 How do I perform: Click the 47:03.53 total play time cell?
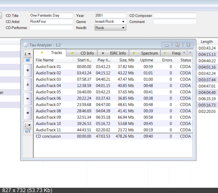tap(103, 136)
